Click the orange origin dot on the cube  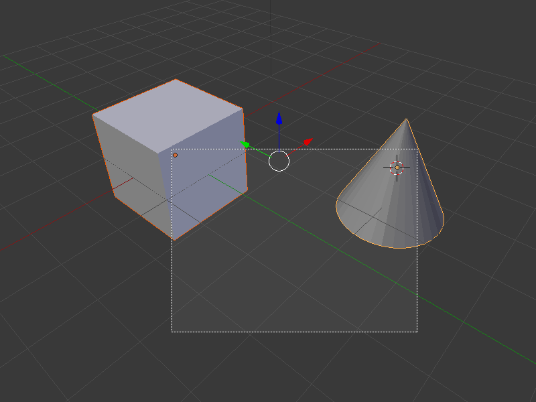175,155
